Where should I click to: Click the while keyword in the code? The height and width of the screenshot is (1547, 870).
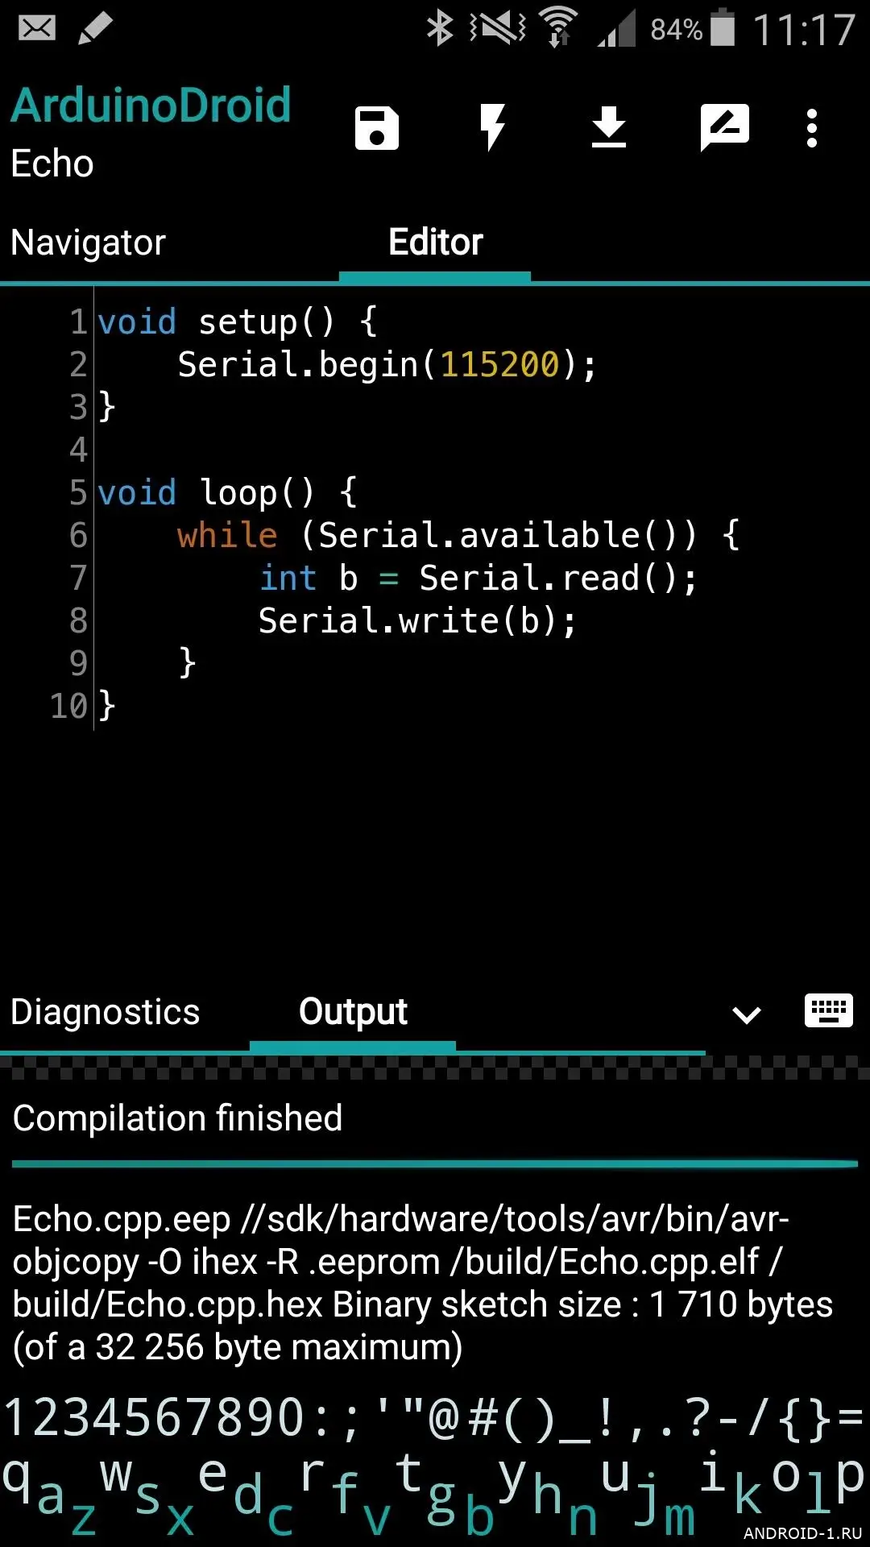(x=227, y=536)
